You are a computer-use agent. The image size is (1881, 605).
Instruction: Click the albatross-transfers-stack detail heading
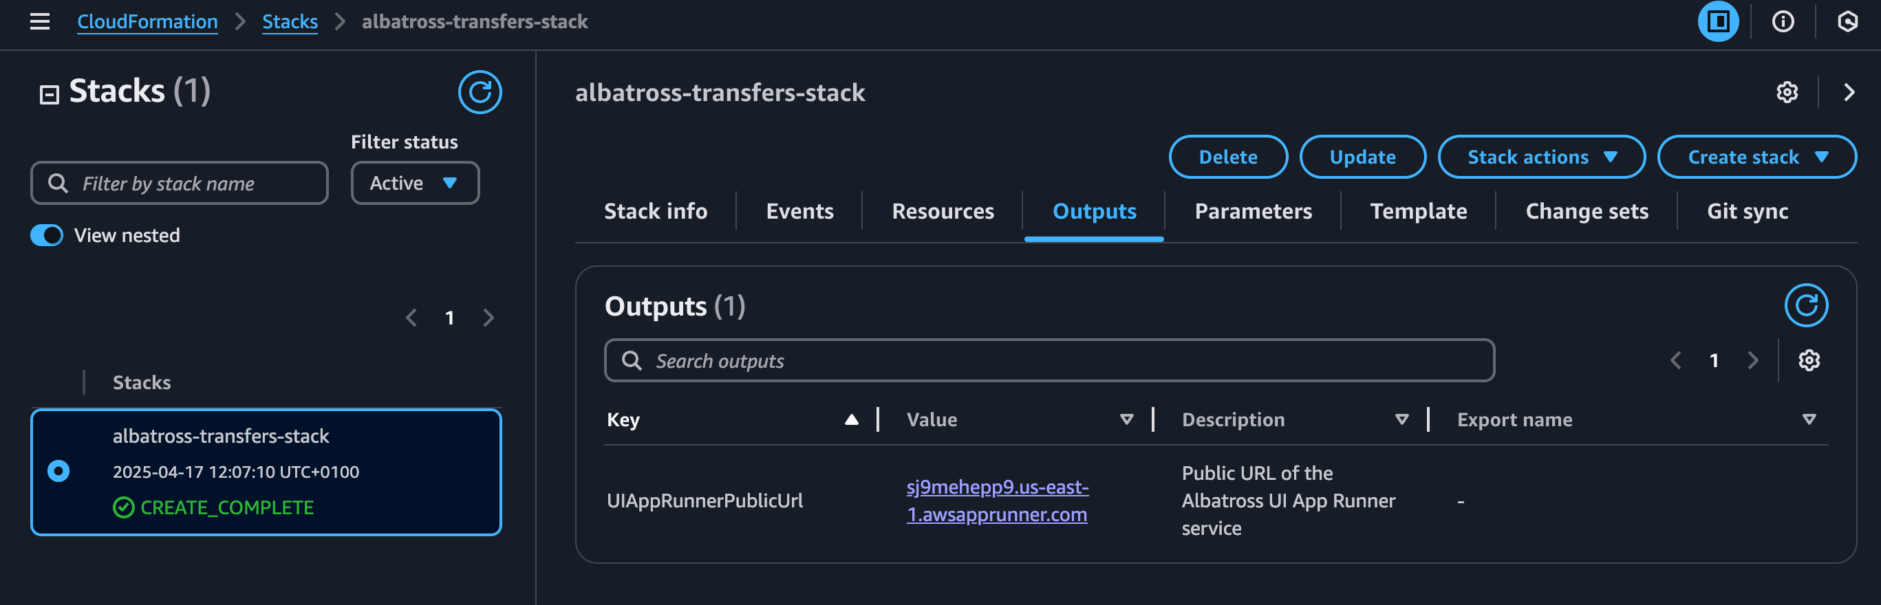(720, 93)
